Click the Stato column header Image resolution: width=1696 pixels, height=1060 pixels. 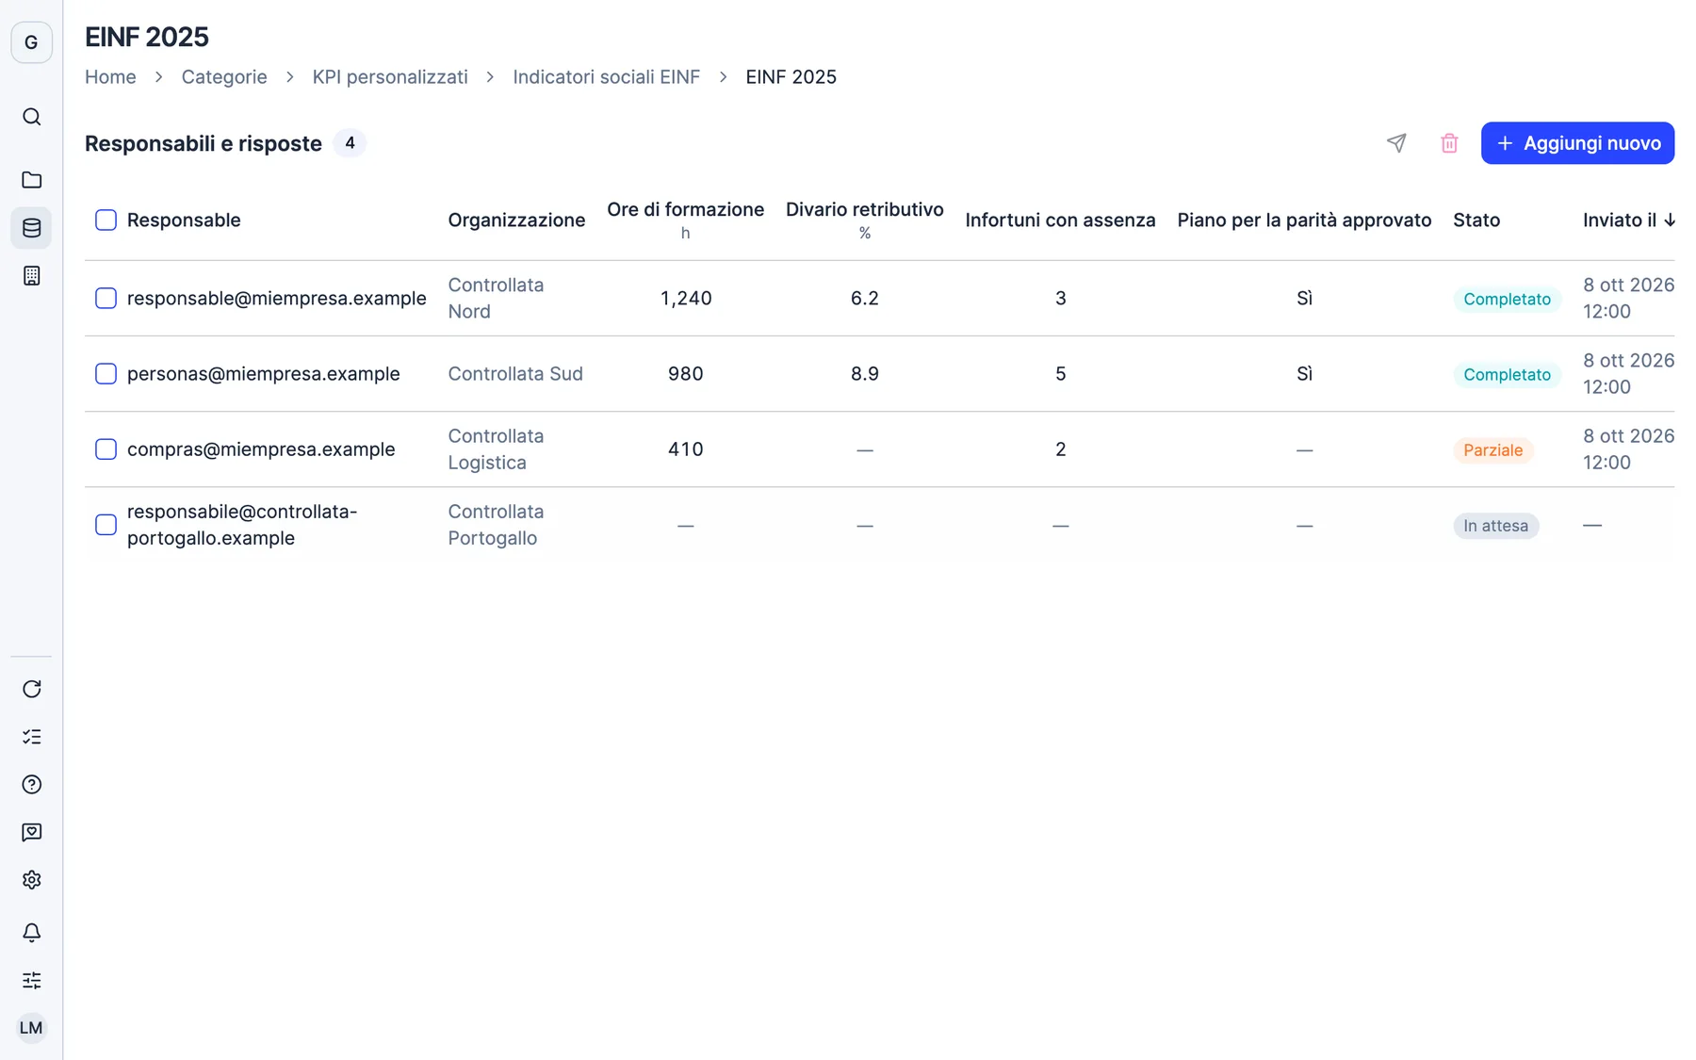pos(1476,220)
